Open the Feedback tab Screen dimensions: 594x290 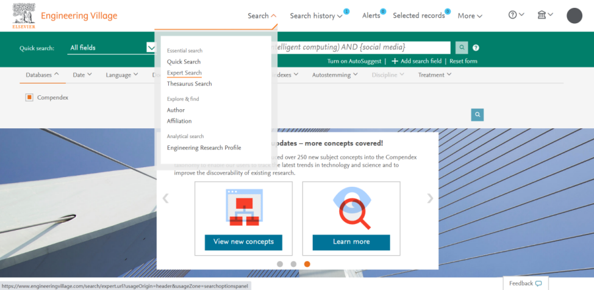point(526,283)
